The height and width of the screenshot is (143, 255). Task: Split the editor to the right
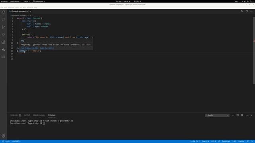point(247,12)
